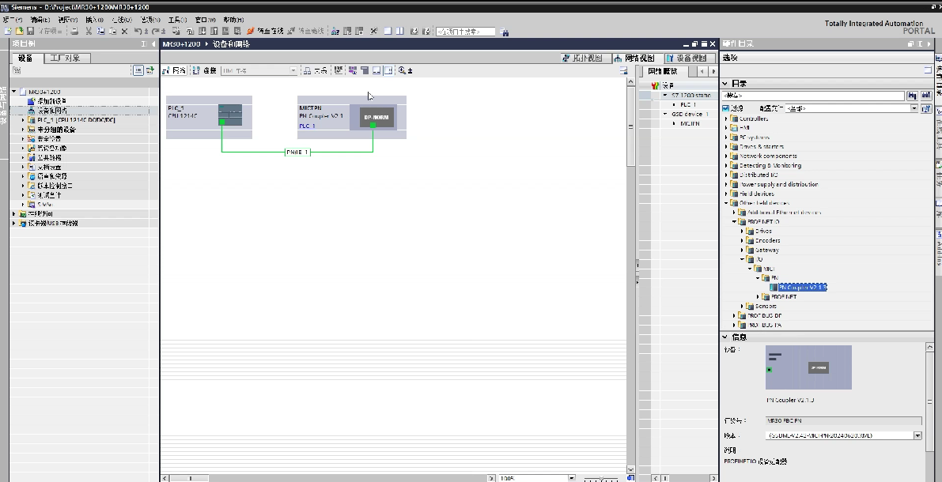
Task: Click the Relations (关系) button in editor toolbar
Action: pos(315,70)
